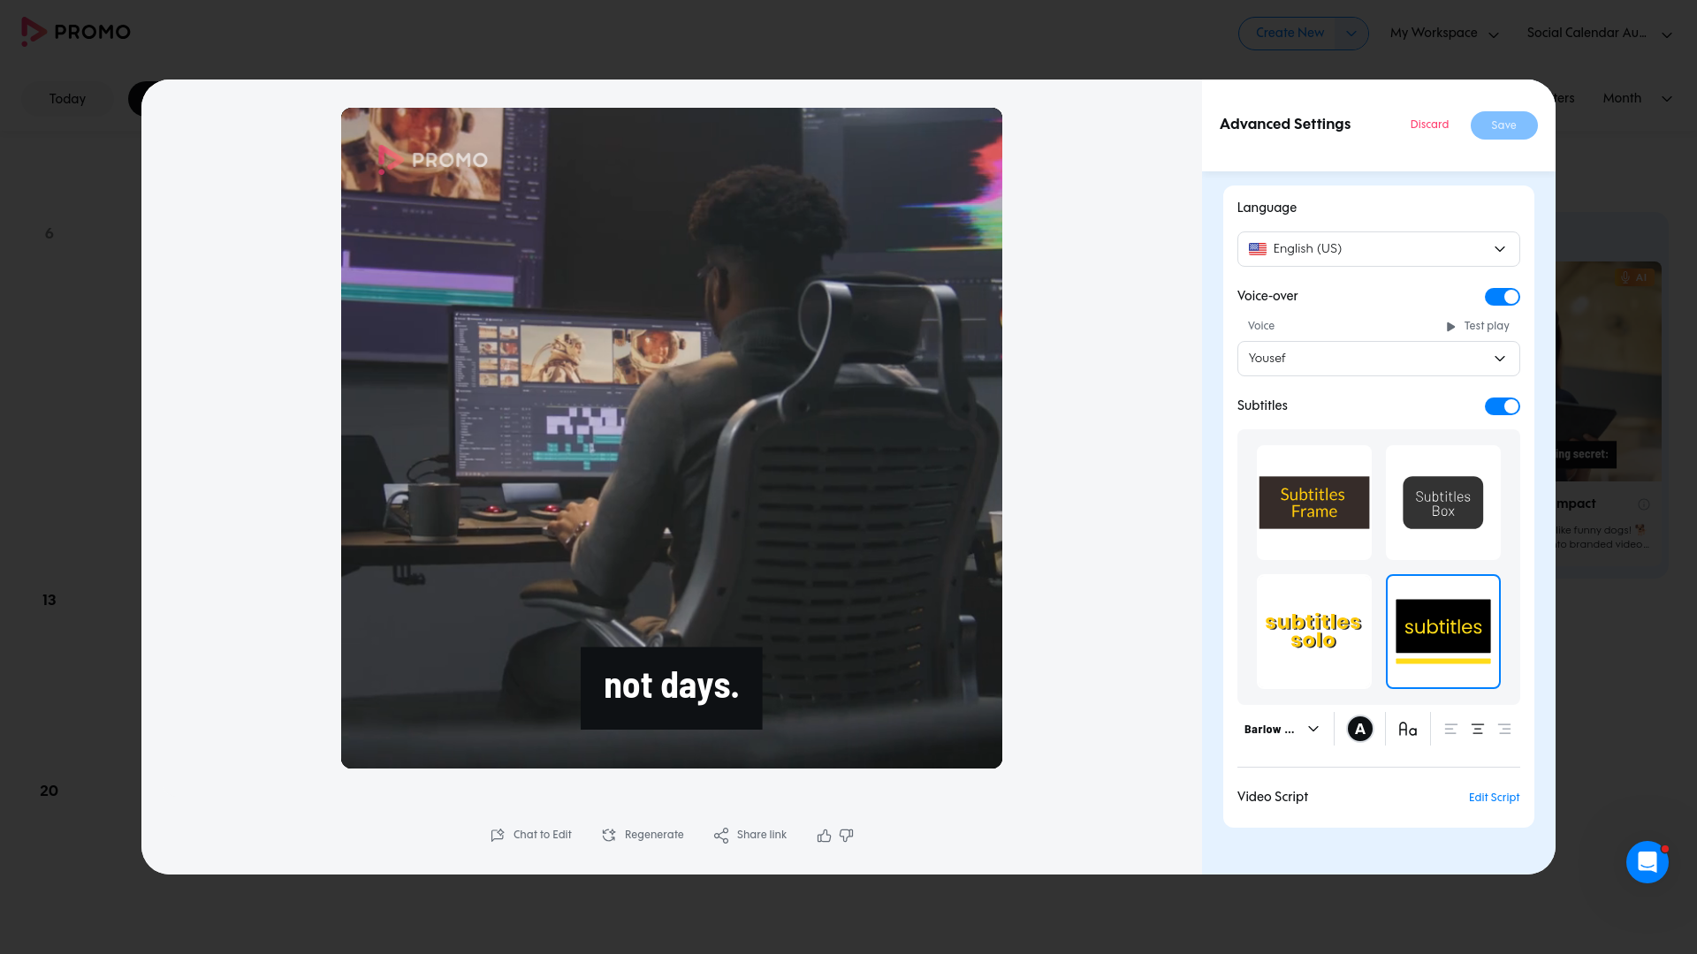The height and width of the screenshot is (954, 1697).
Task: Open the My Workspace dropdown
Action: pos(1444,34)
